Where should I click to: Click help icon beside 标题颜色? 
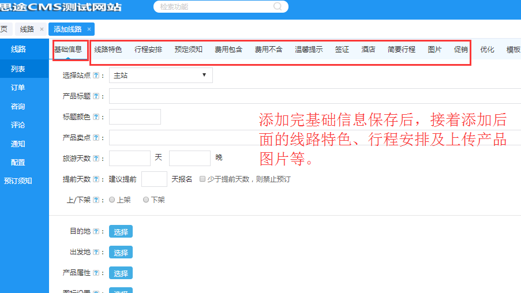pos(96,117)
